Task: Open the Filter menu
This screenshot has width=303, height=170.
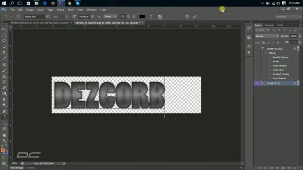Action: click(x=71, y=9)
